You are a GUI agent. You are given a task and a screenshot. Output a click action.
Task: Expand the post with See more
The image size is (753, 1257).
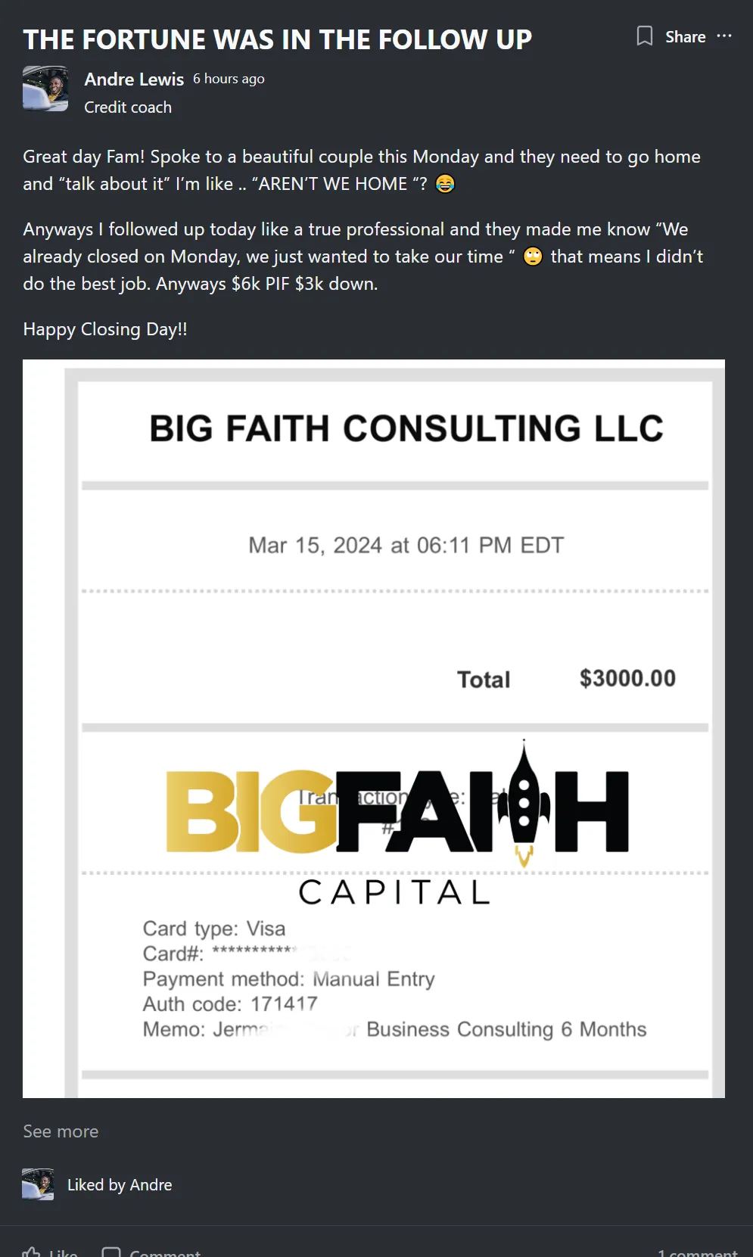click(61, 1131)
